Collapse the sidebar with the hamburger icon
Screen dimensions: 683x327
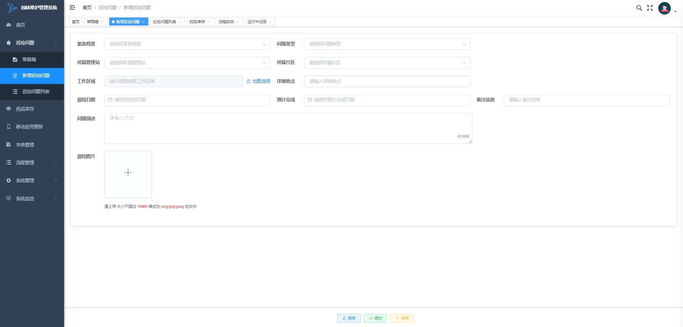coord(72,7)
